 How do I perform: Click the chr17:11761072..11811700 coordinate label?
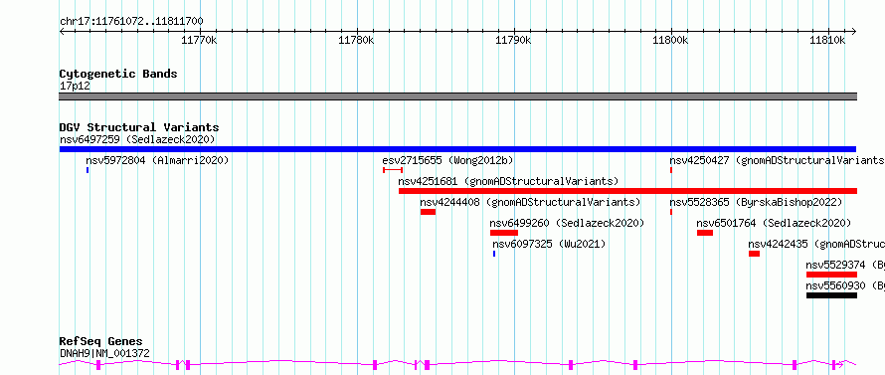131,22
